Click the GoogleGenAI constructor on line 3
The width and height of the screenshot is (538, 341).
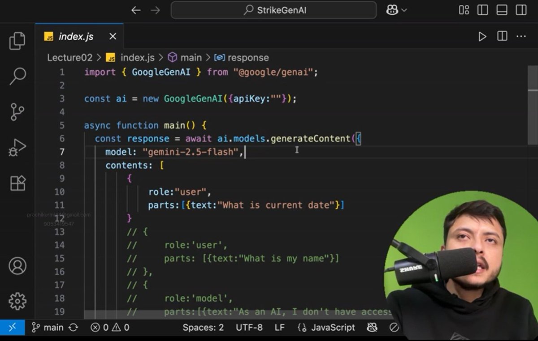click(x=193, y=99)
